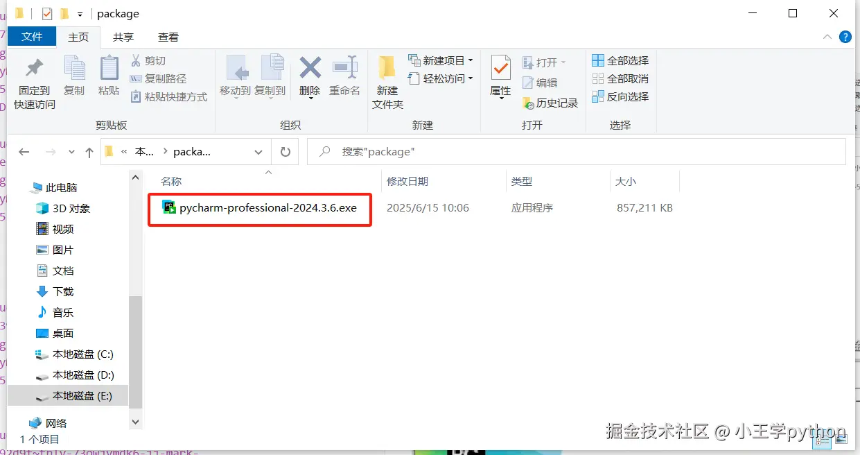The image size is (860, 455).
Task: Click the 新建文件夹 folder icon
Action: point(387,68)
